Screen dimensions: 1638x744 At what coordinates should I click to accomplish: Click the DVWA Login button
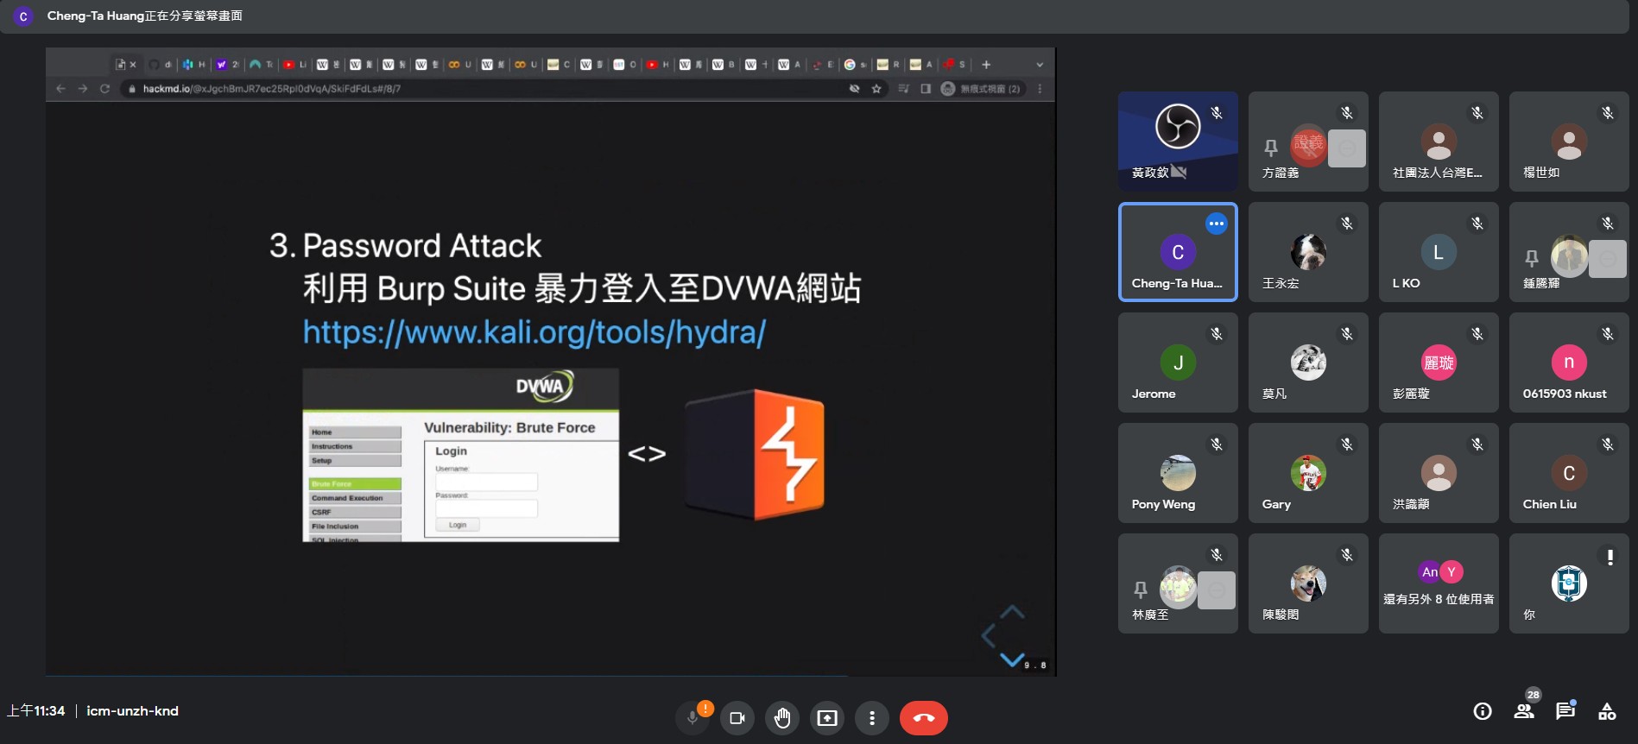coord(458,525)
